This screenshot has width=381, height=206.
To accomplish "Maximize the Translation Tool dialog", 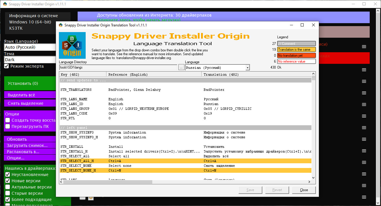I will point(302,25).
